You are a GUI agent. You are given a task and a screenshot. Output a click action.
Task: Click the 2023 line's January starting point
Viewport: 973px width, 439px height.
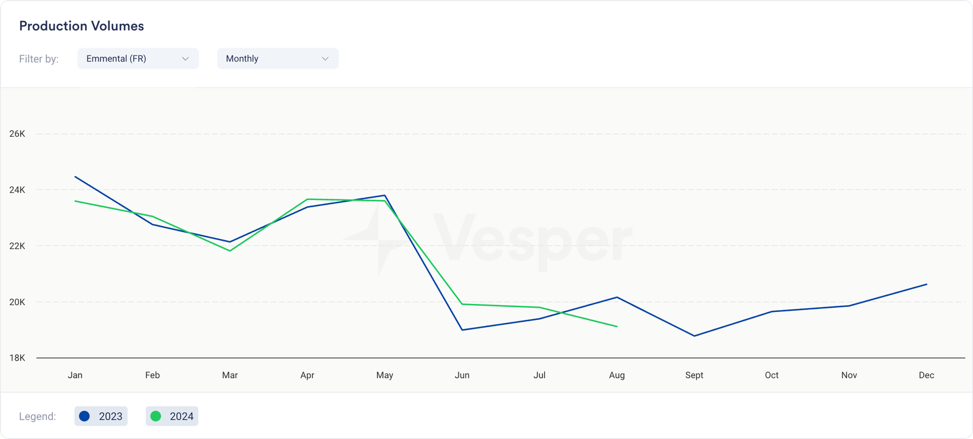tap(75, 177)
